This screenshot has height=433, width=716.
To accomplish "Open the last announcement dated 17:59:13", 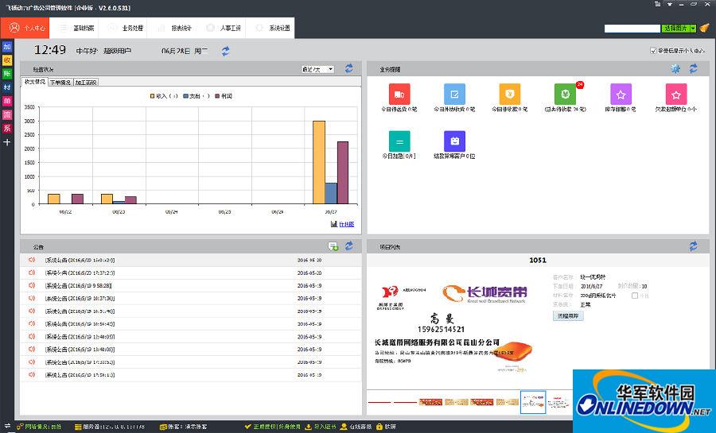I will [x=191, y=375].
